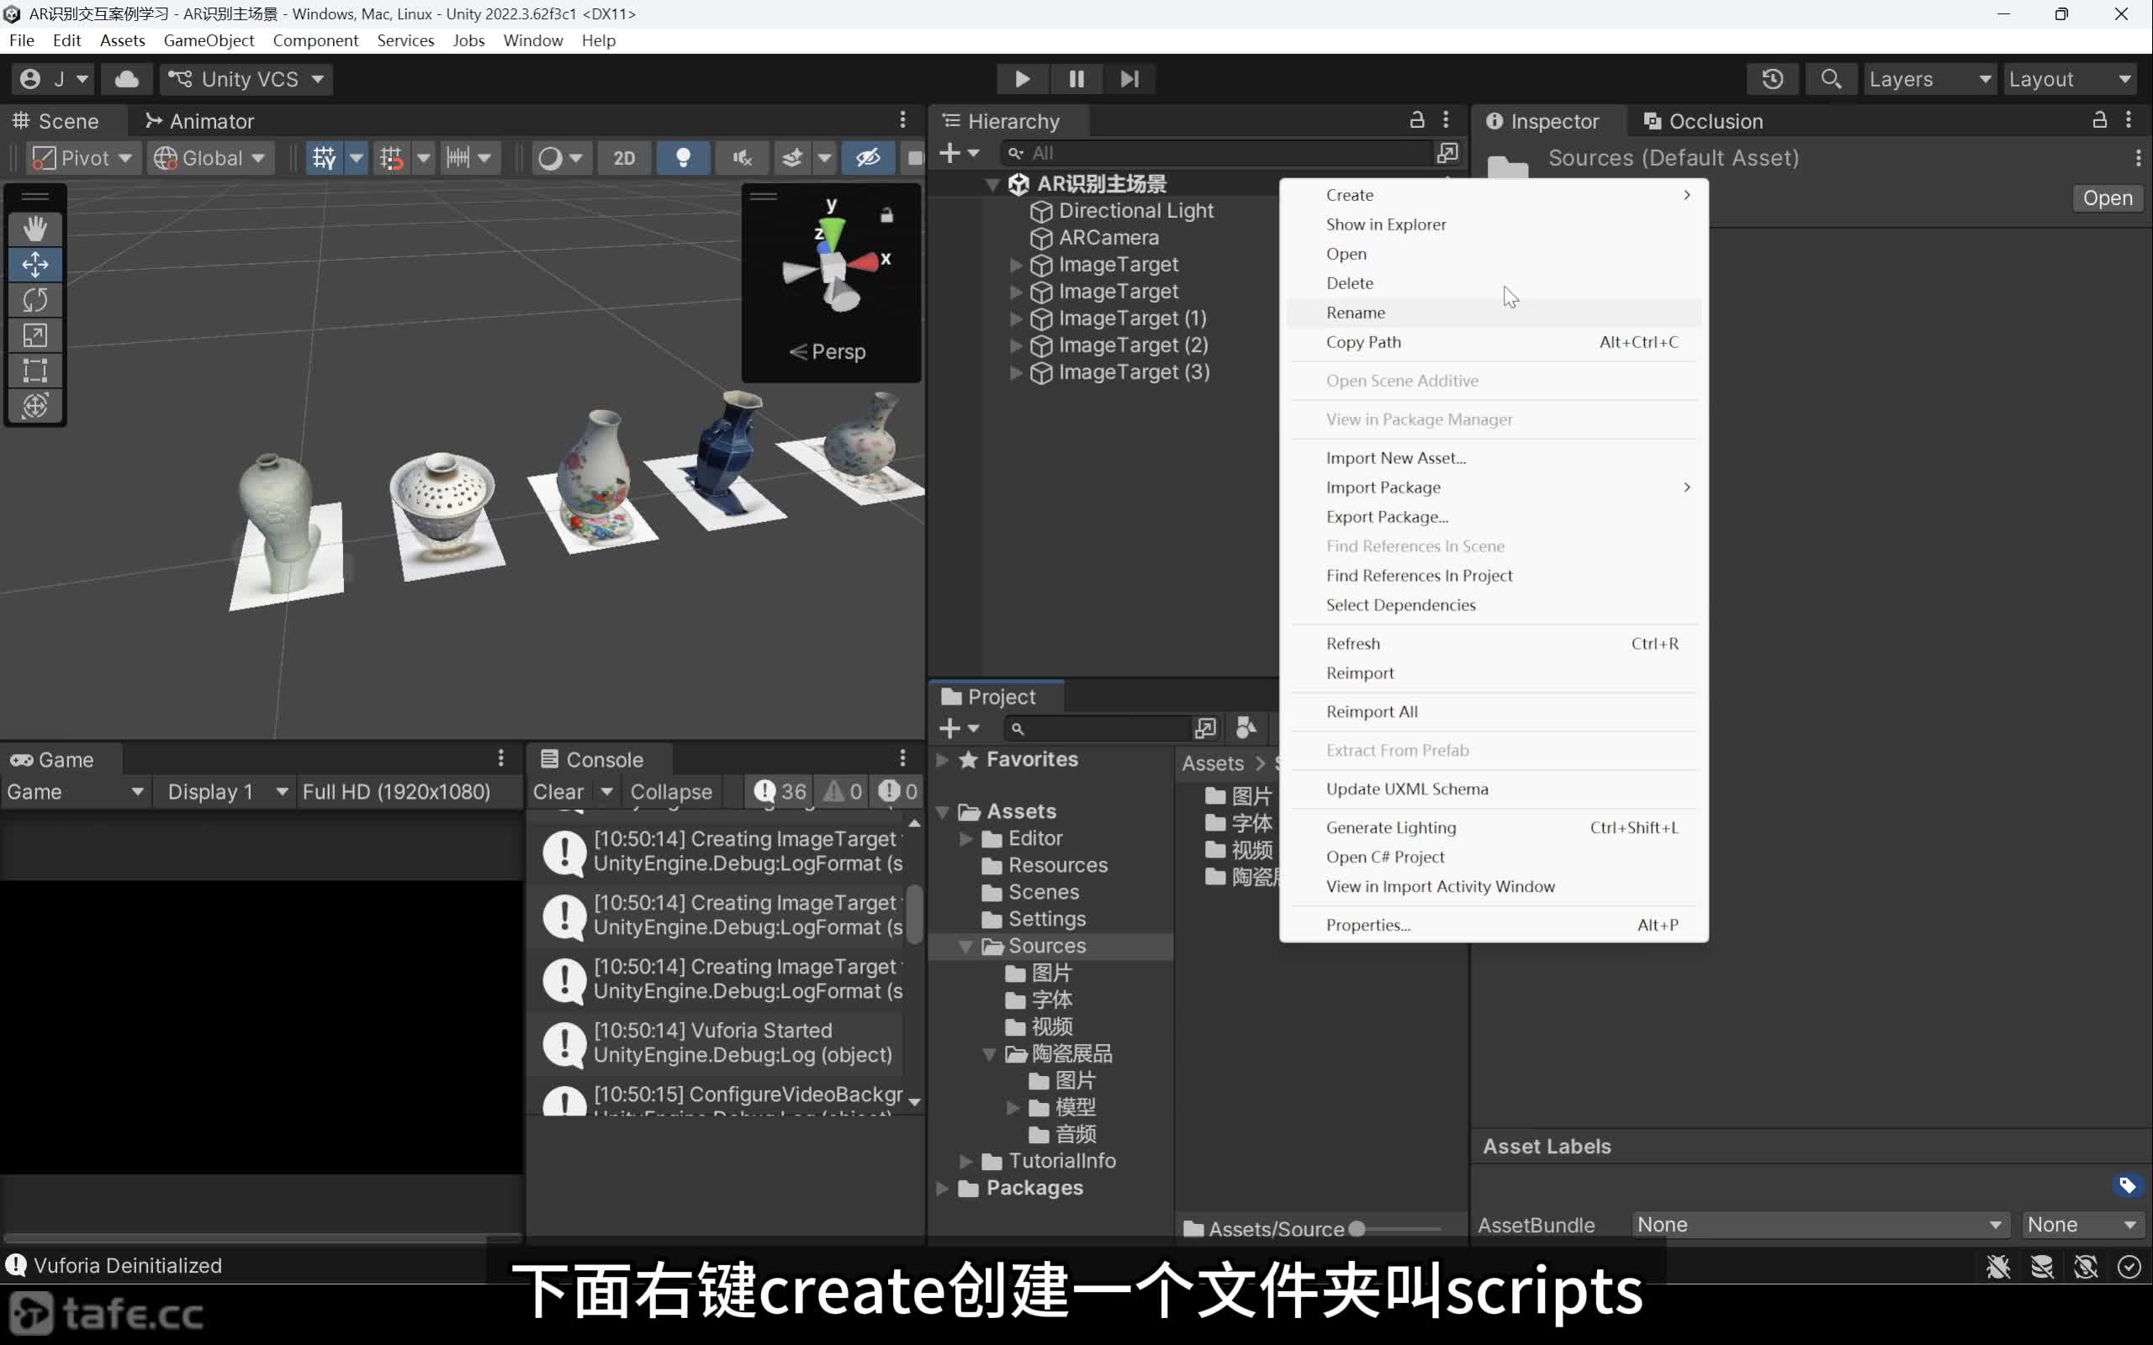Open the Pivot handle position dropdown

click(x=82, y=158)
